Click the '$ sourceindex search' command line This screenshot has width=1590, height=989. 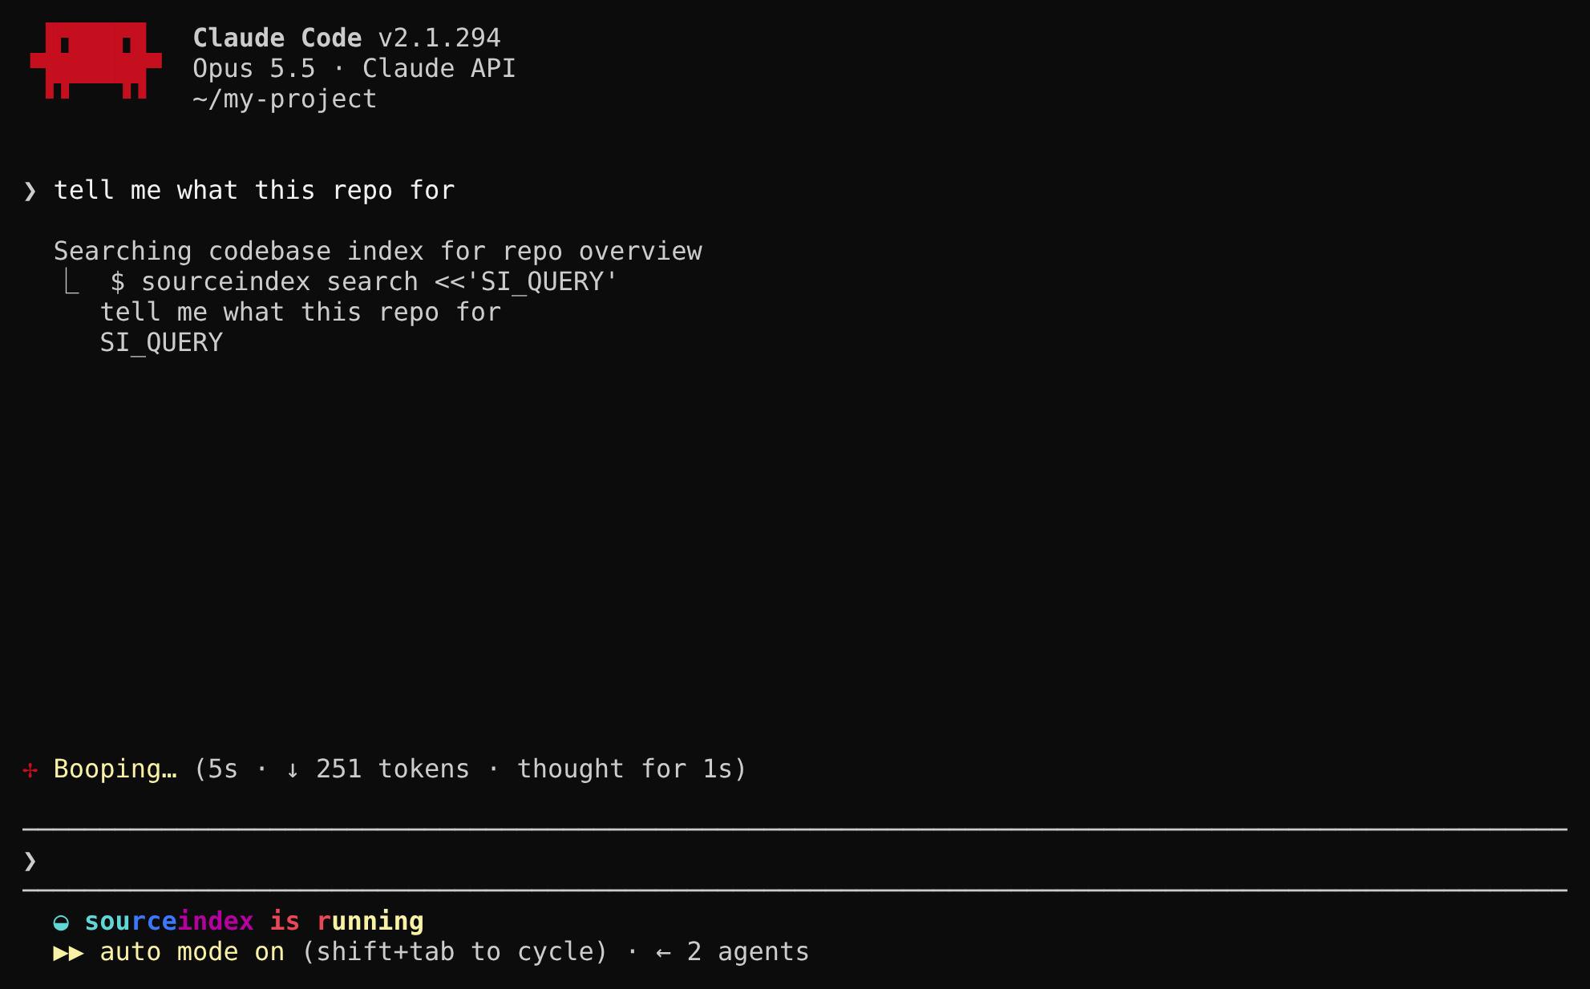[363, 281]
